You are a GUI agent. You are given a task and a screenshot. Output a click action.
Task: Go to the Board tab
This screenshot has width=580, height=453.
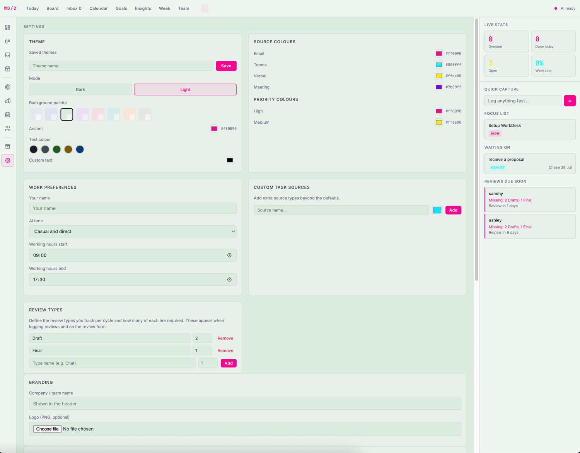point(53,9)
